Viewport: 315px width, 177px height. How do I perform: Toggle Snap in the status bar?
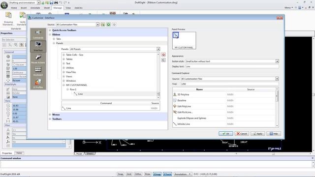pos(120,174)
